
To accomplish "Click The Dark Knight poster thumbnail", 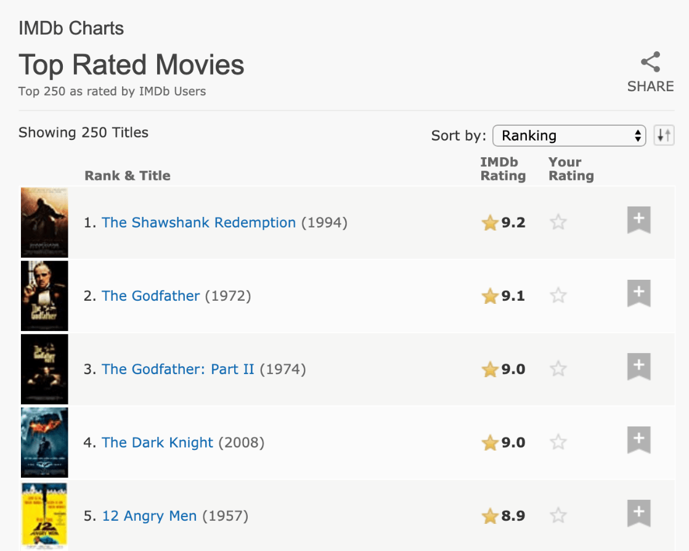I will click(44, 443).
